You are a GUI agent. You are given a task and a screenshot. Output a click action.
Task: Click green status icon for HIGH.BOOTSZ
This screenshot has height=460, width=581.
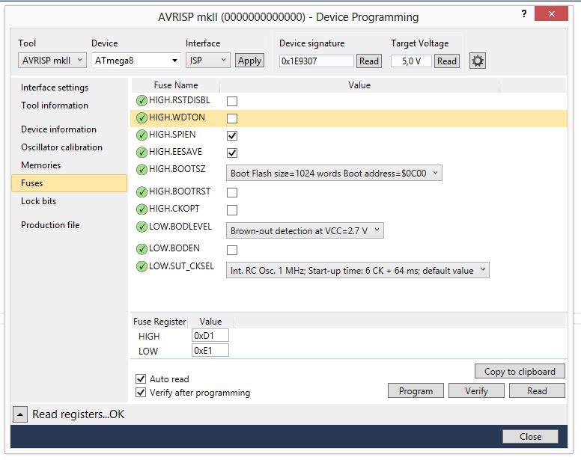point(142,170)
